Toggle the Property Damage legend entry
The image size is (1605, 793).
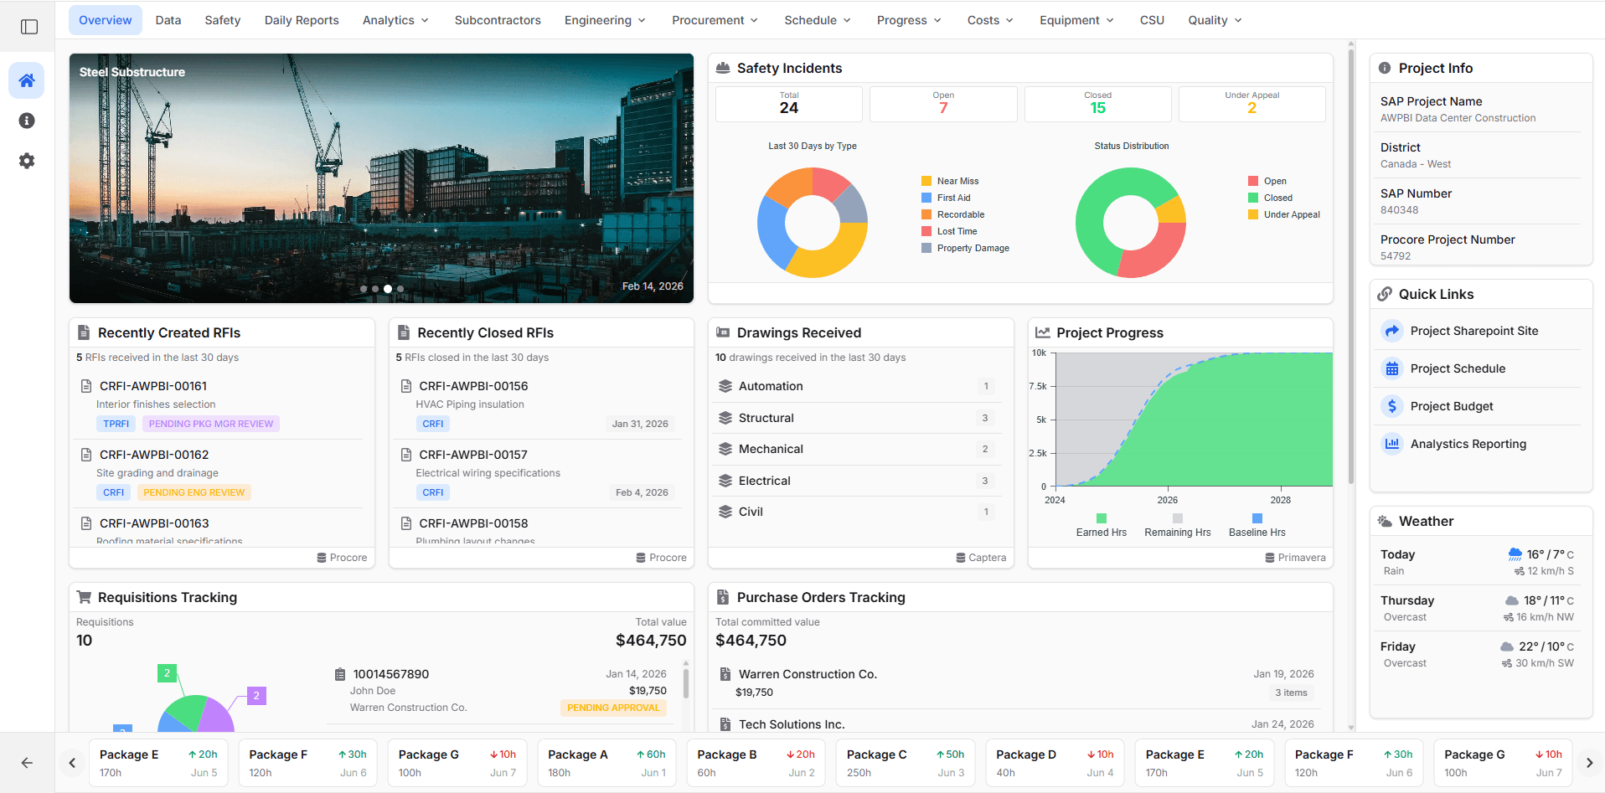(965, 248)
